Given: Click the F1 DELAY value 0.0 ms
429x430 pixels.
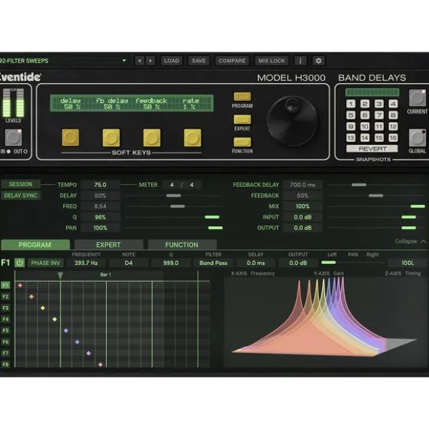Looking at the screenshot, I should click(x=256, y=263).
